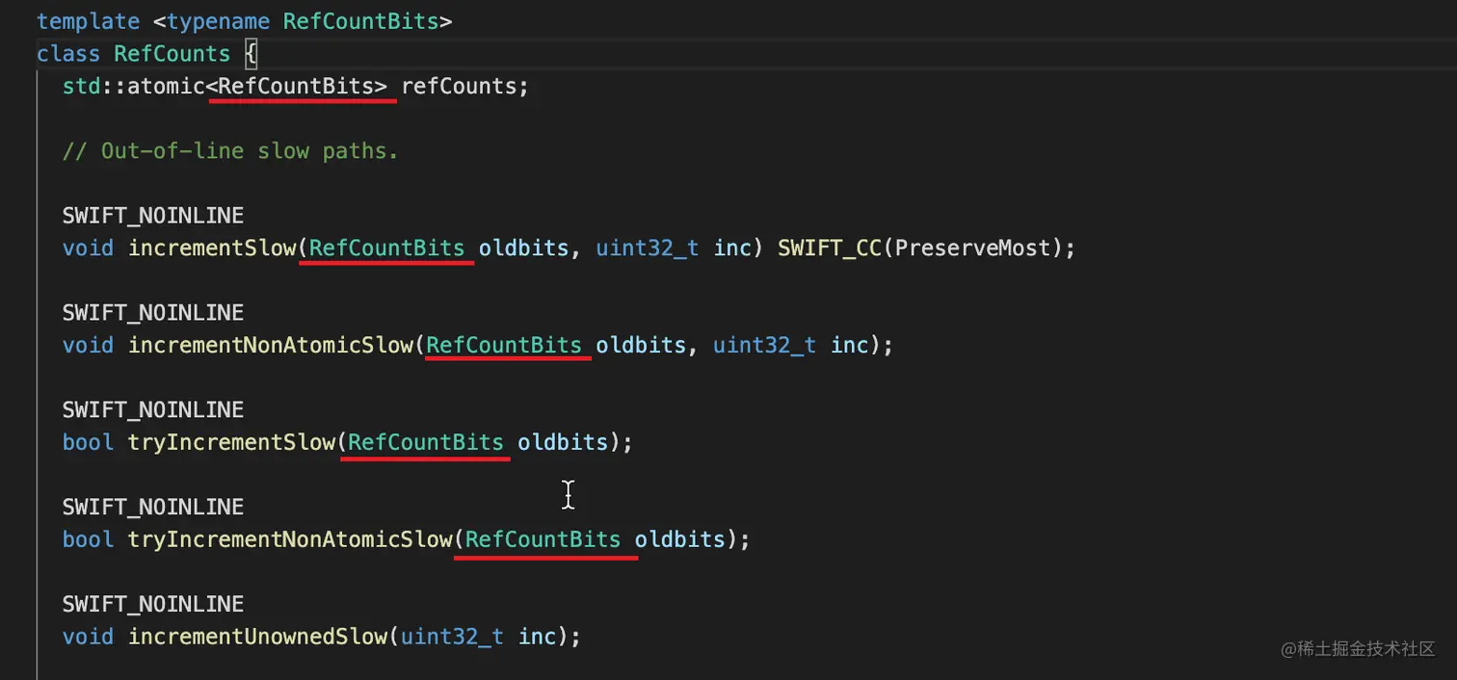Click the 'refCounts;' member variable name
The width and height of the screenshot is (1457, 680).
[x=465, y=86]
